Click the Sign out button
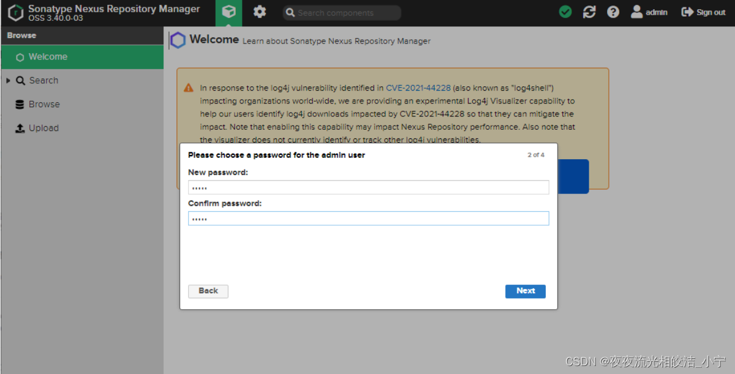The width and height of the screenshot is (735, 374). point(703,12)
